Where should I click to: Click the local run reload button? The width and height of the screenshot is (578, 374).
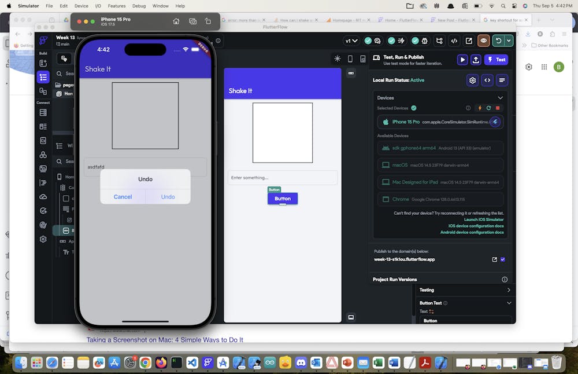498,41
